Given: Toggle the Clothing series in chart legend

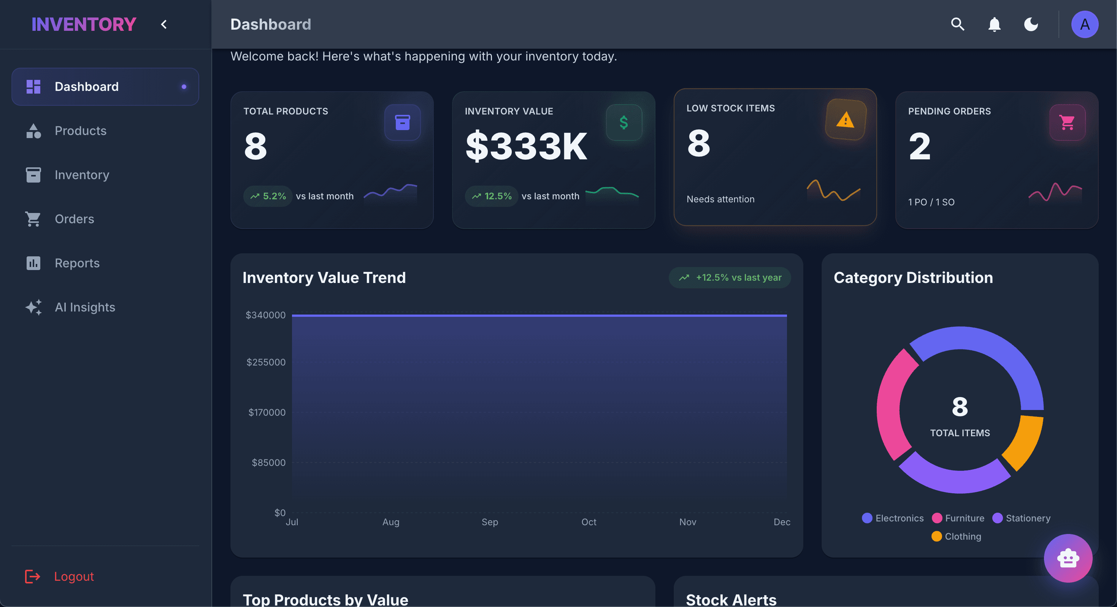Looking at the screenshot, I should click(956, 536).
